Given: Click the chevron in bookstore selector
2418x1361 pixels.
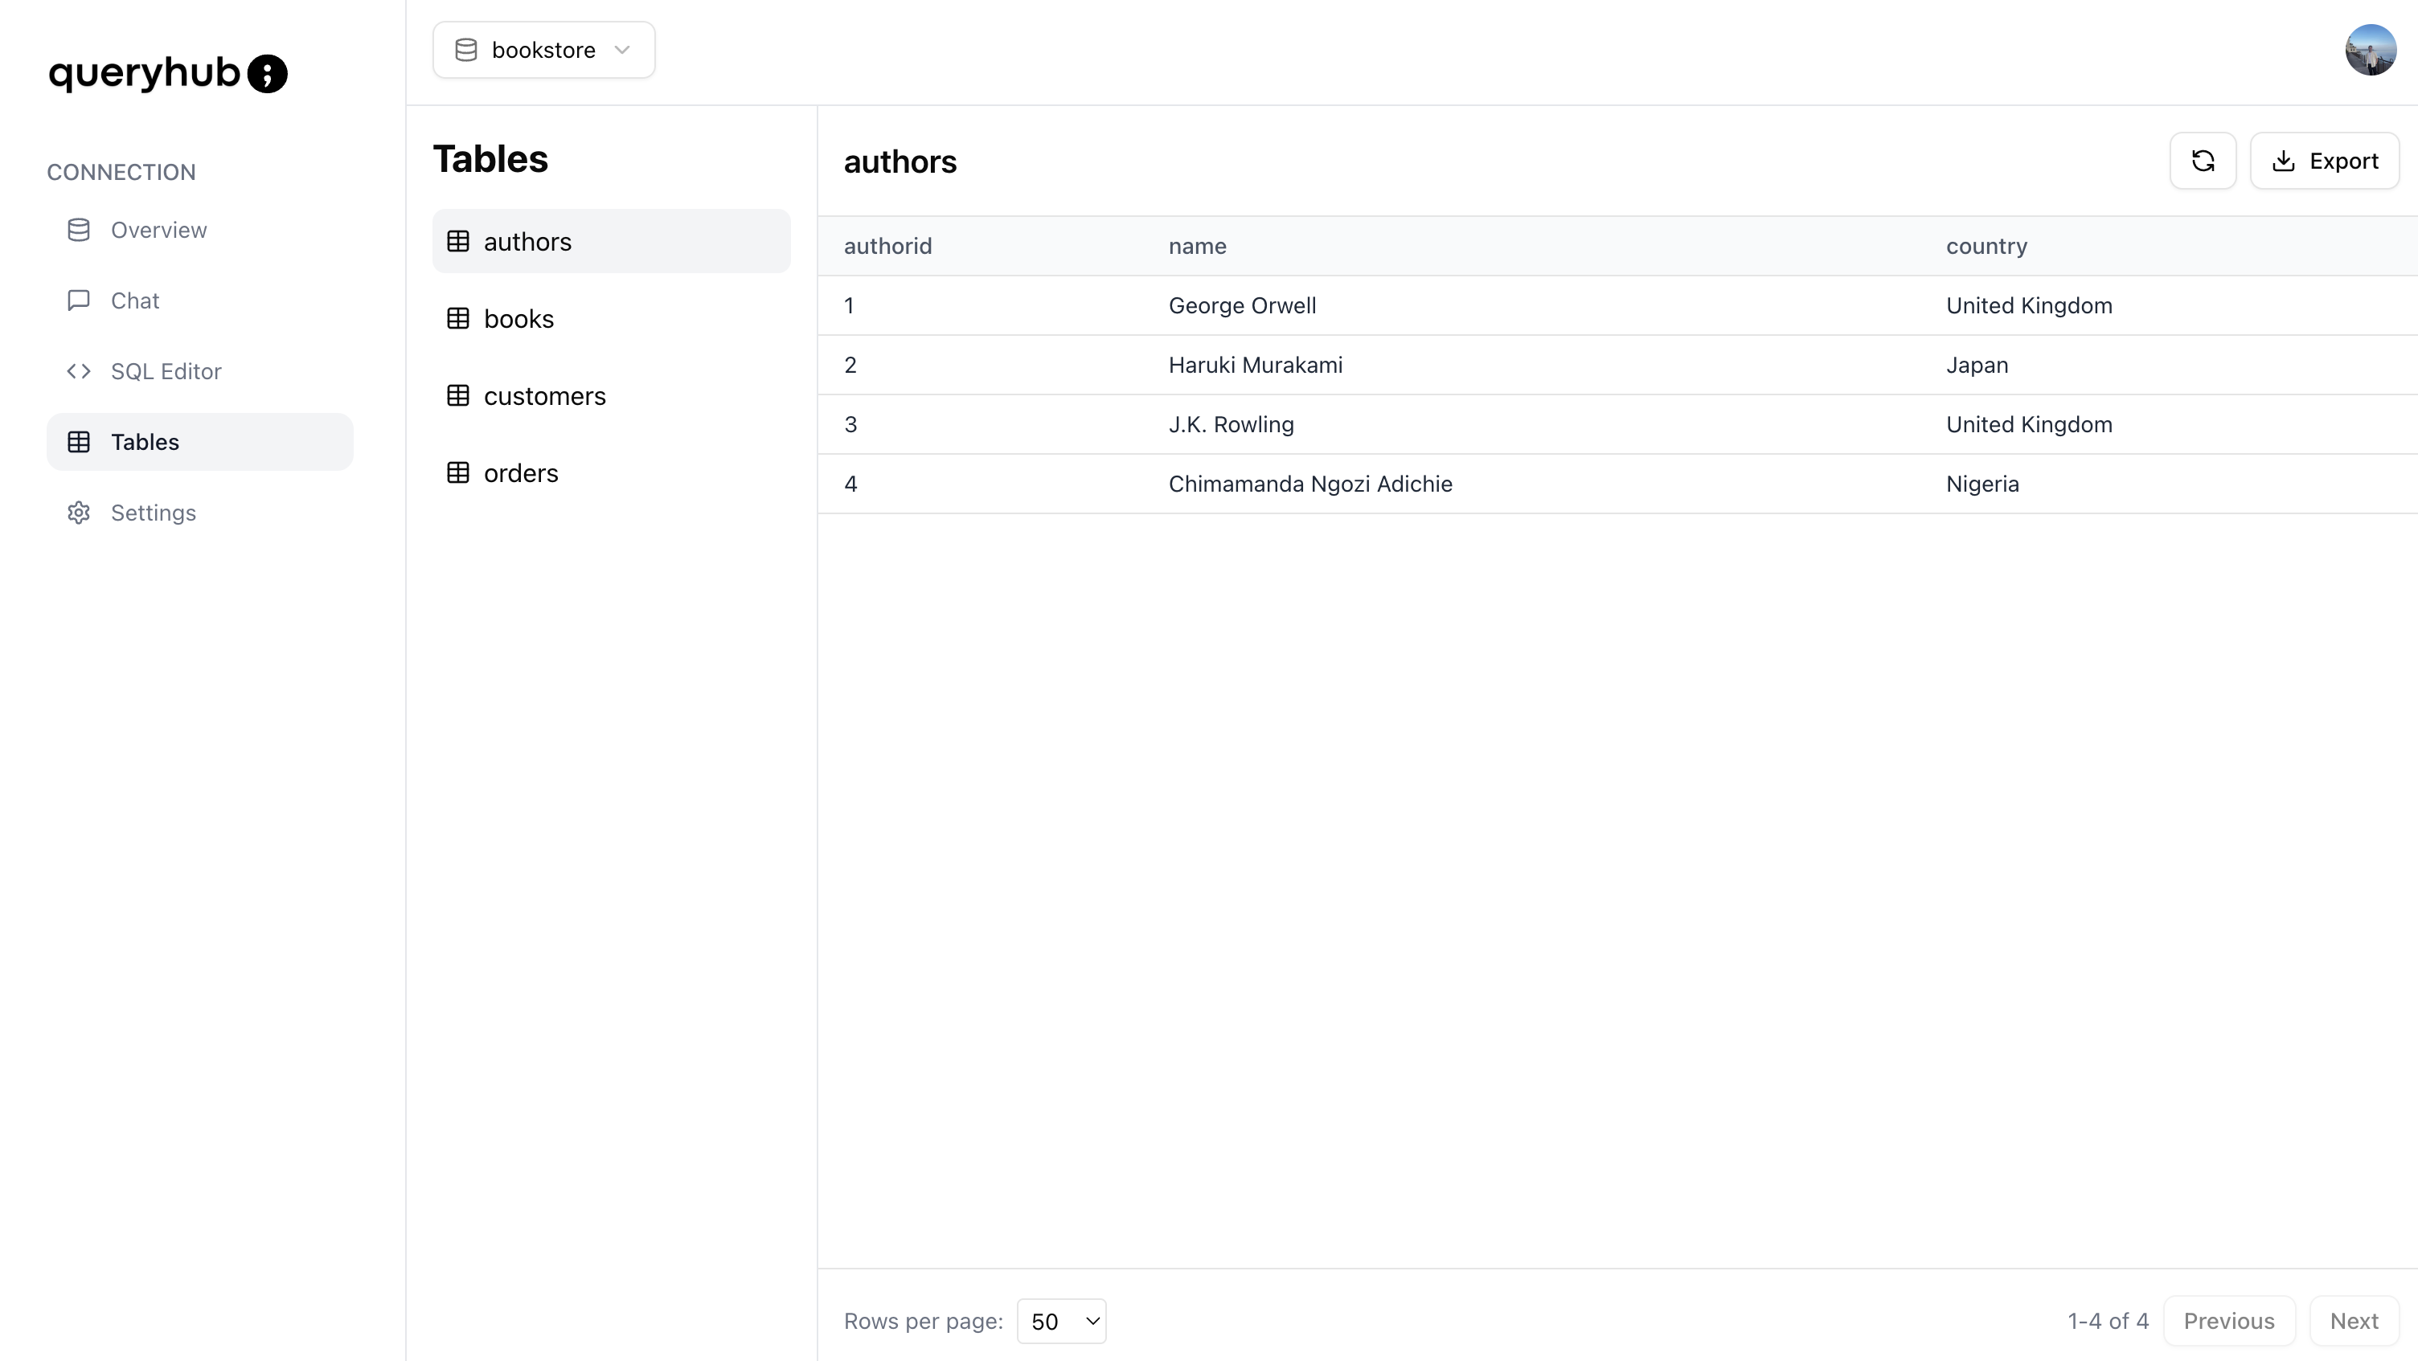Looking at the screenshot, I should [x=622, y=51].
